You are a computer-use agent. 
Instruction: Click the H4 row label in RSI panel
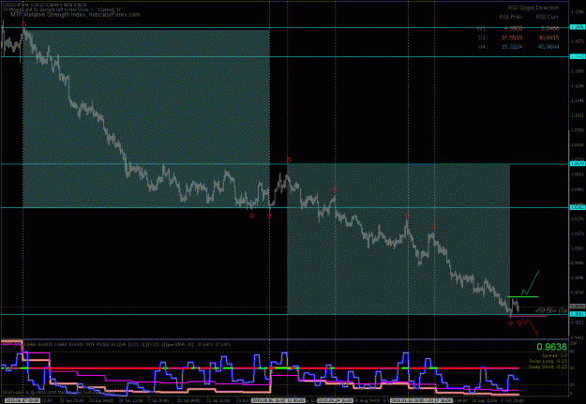483,47
